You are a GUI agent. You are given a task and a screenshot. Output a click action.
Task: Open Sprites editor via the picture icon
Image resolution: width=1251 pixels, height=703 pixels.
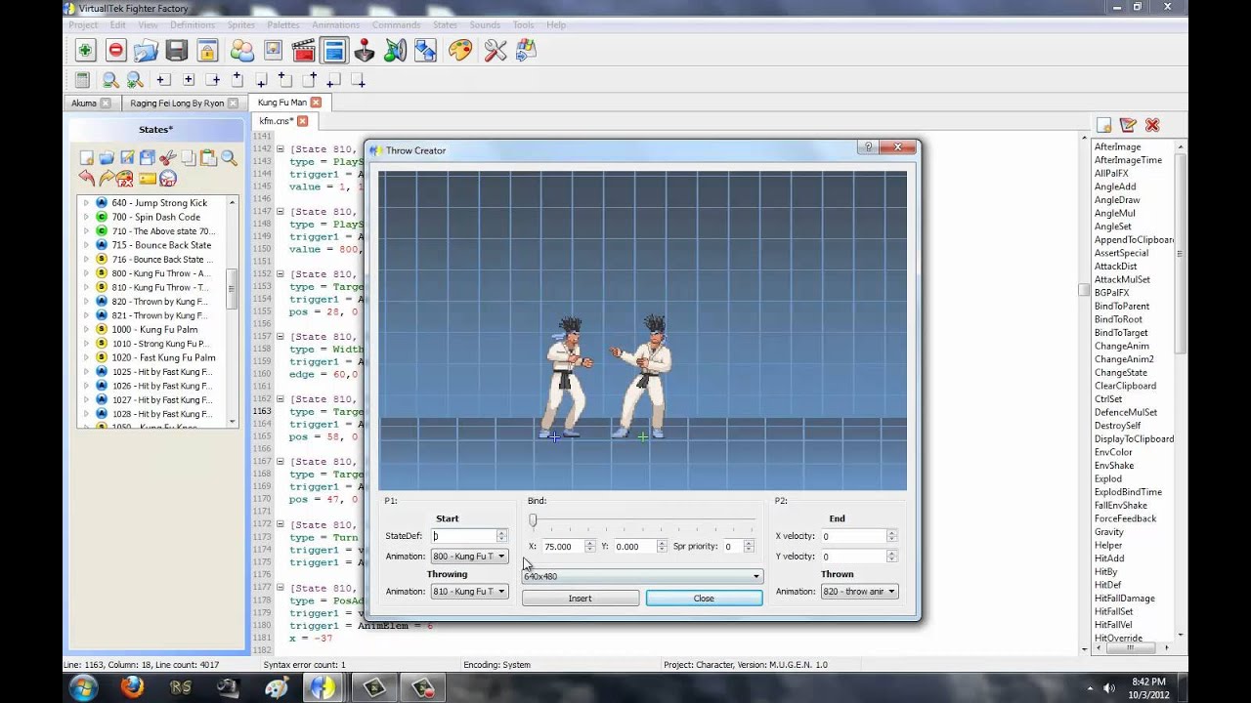pyautogui.click(x=273, y=51)
